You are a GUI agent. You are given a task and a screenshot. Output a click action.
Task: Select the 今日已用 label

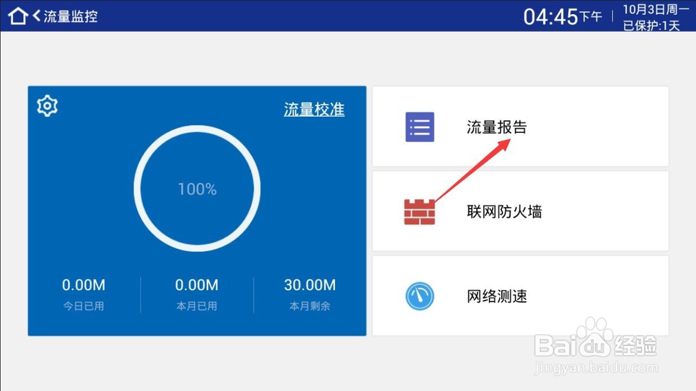pos(84,306)
